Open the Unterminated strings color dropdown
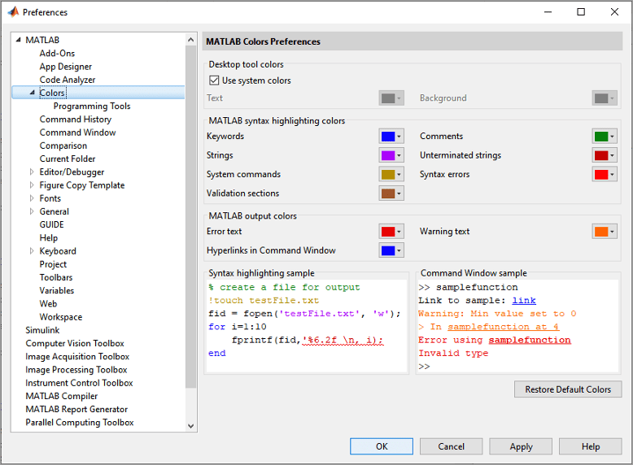Screen dimensions: 633x465 point(605,155)
